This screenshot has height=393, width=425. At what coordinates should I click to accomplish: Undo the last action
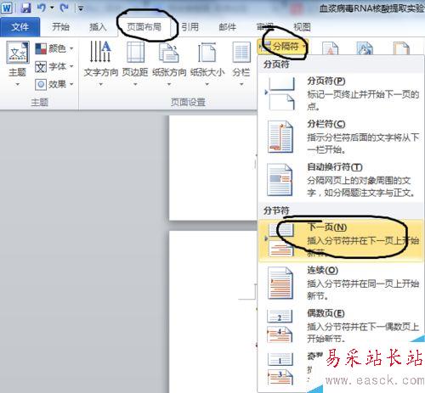pyautogui.click(x=42, y=8)
